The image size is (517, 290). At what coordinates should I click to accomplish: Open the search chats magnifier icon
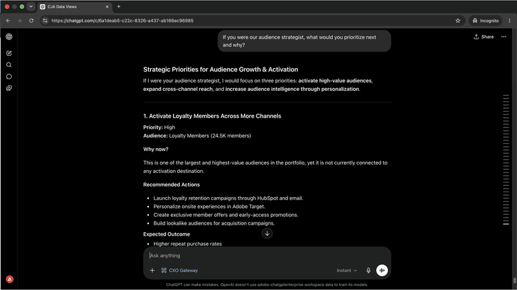tap(9, 65)
